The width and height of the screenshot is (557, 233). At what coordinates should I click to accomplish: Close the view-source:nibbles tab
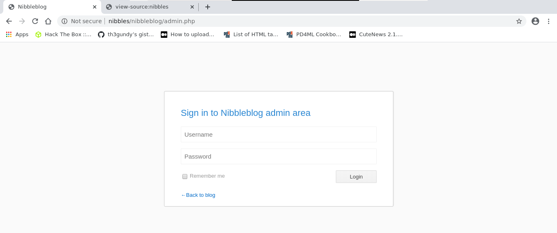point(192,7)
